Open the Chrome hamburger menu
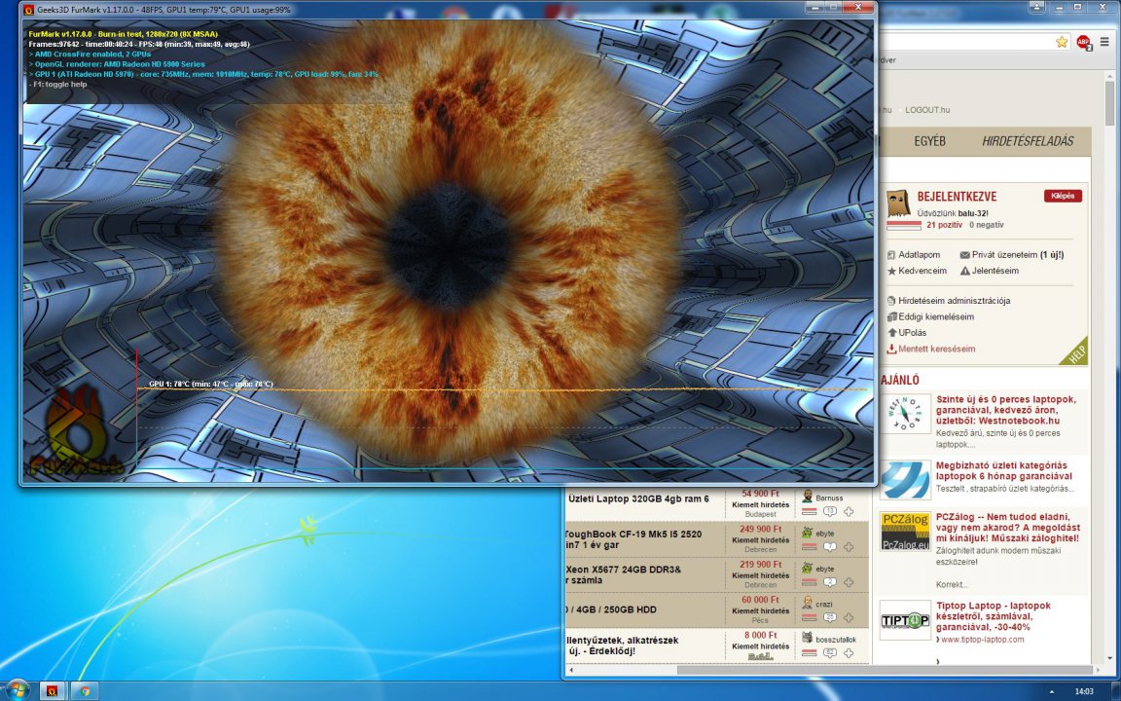The image size is (1121, 701). point(1104,42)
